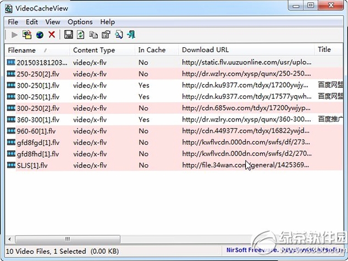Click the dr.wzlry.com 250-250 download URL

(246, 74)
